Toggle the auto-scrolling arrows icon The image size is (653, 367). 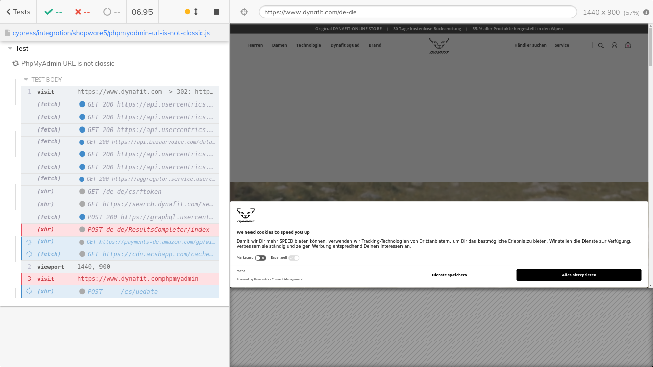point(196,12)
